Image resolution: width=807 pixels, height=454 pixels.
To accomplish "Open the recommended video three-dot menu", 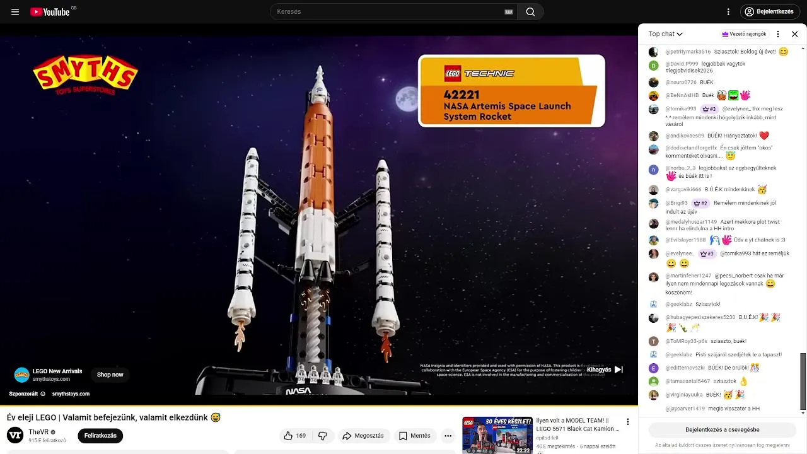I will pyautogui.click(x=628, y=422).
